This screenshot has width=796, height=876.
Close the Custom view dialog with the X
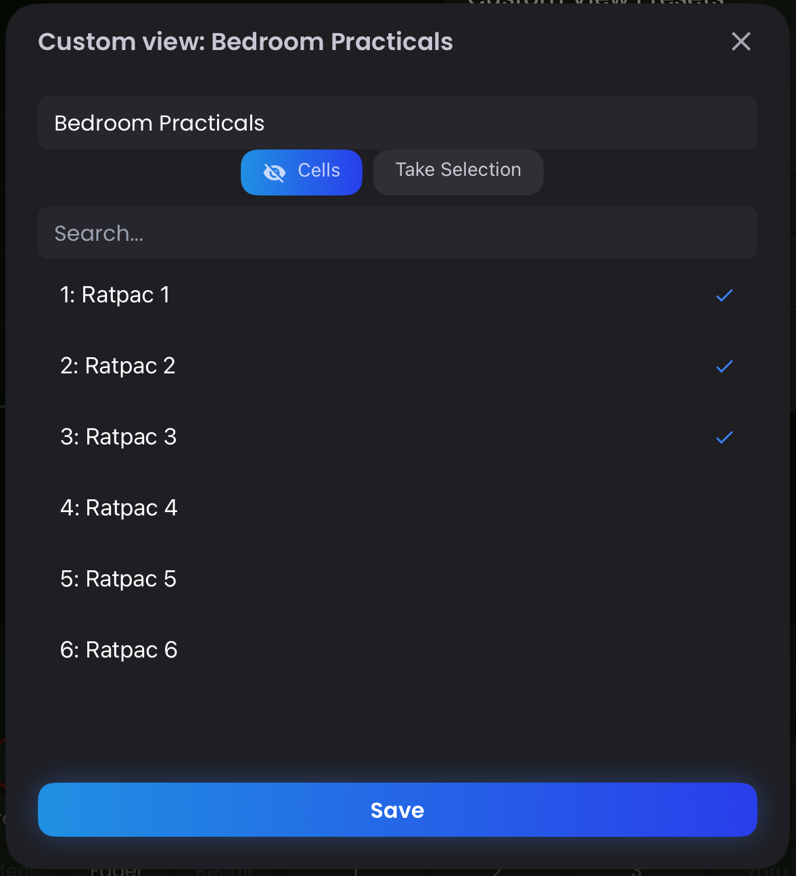[x=741, y=41]
